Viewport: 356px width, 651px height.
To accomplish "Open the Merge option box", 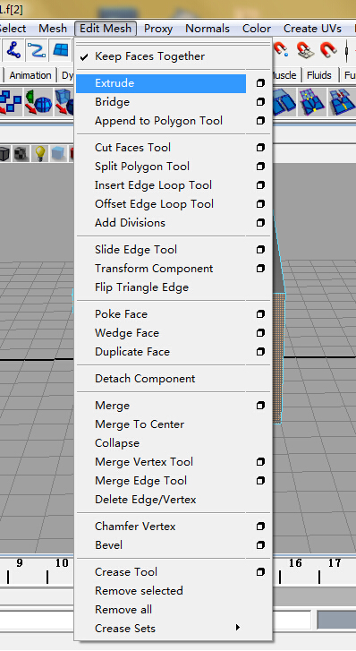I will tap(260, 406).
